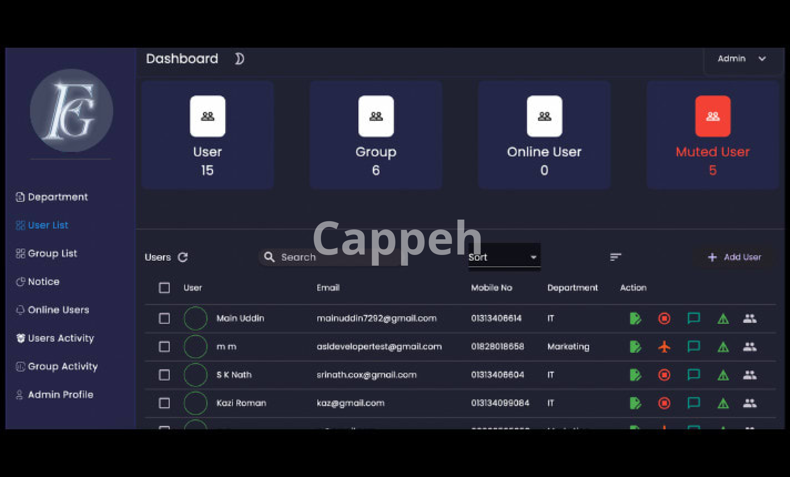Image resolution: width=790 pixels, height=477 pixels.
Task: Click the filter list icon
Action: [615, 257]
